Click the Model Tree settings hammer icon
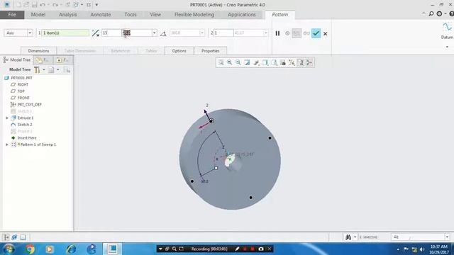 tap(37, 69)
